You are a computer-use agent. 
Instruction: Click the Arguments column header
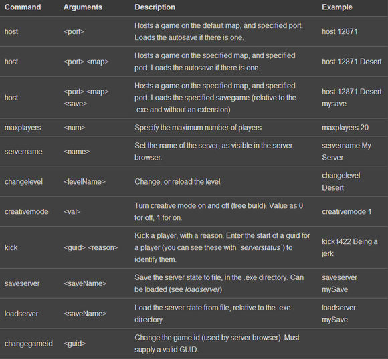[83, 7]
